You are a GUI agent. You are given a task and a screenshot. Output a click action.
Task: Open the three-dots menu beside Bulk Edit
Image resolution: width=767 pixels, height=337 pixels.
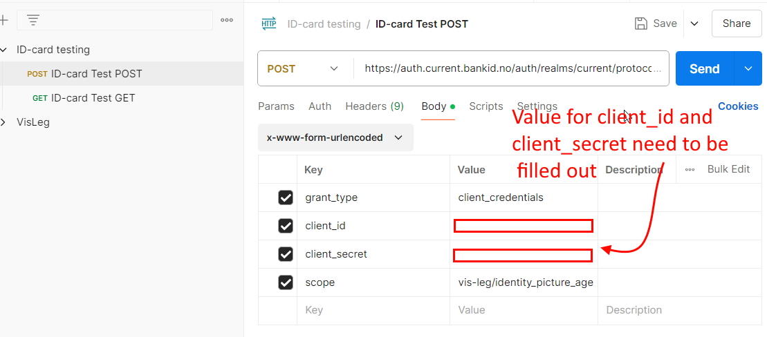coord(690,169)
